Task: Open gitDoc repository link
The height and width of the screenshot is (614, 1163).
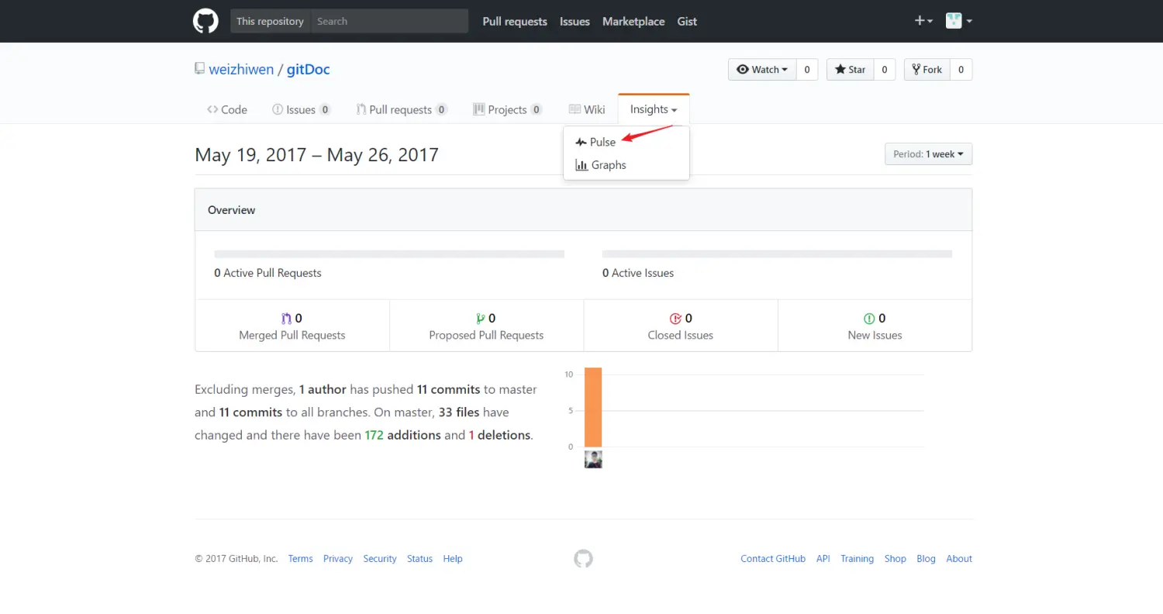Action: (x=309, y=69)
